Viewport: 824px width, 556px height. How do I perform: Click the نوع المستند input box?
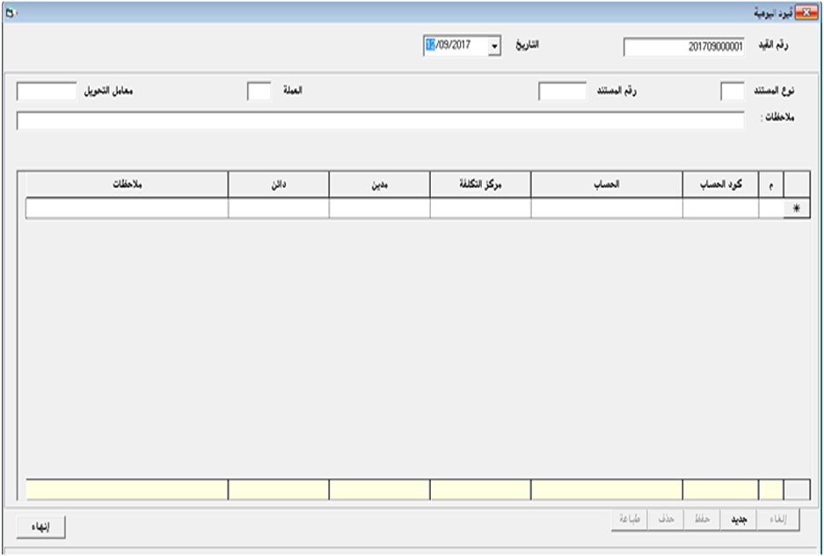[x=733, y=92]
